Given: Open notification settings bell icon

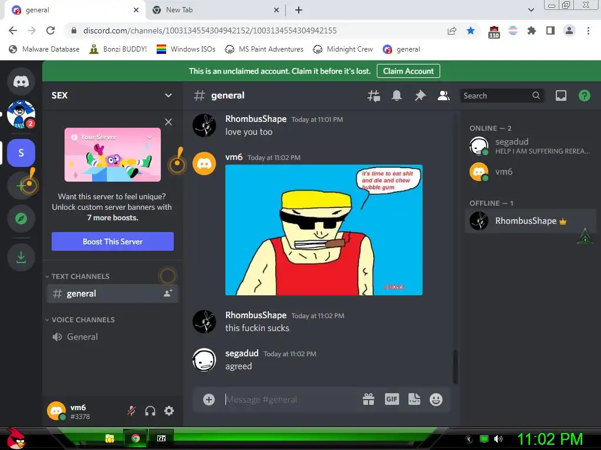Looking at the screenshot, I should [397, 96].
